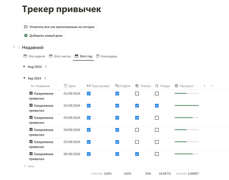Uncheck Гитара box for 02/09/2024
The width and height of the screenshot is (229, 180).
(157, 106)
